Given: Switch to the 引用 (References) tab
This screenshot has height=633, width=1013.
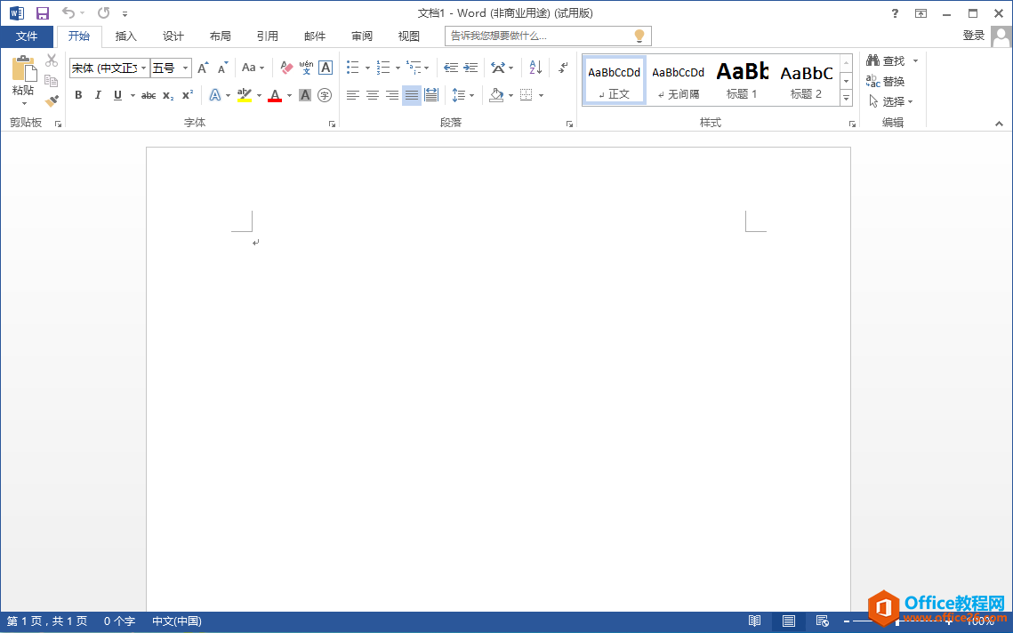Looking at the screenshot, I should pyautogui.click(x=268, y=36).
